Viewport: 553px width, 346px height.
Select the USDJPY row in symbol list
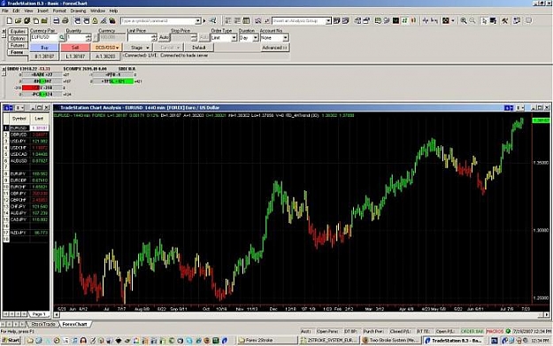coord(26,141)
